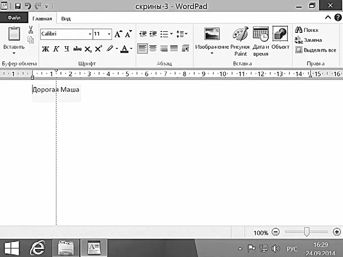Image resolution: width=343 pixels, height=257 pixels.
Task: Apply the font color (A) swatch
Action: point(124,49)
